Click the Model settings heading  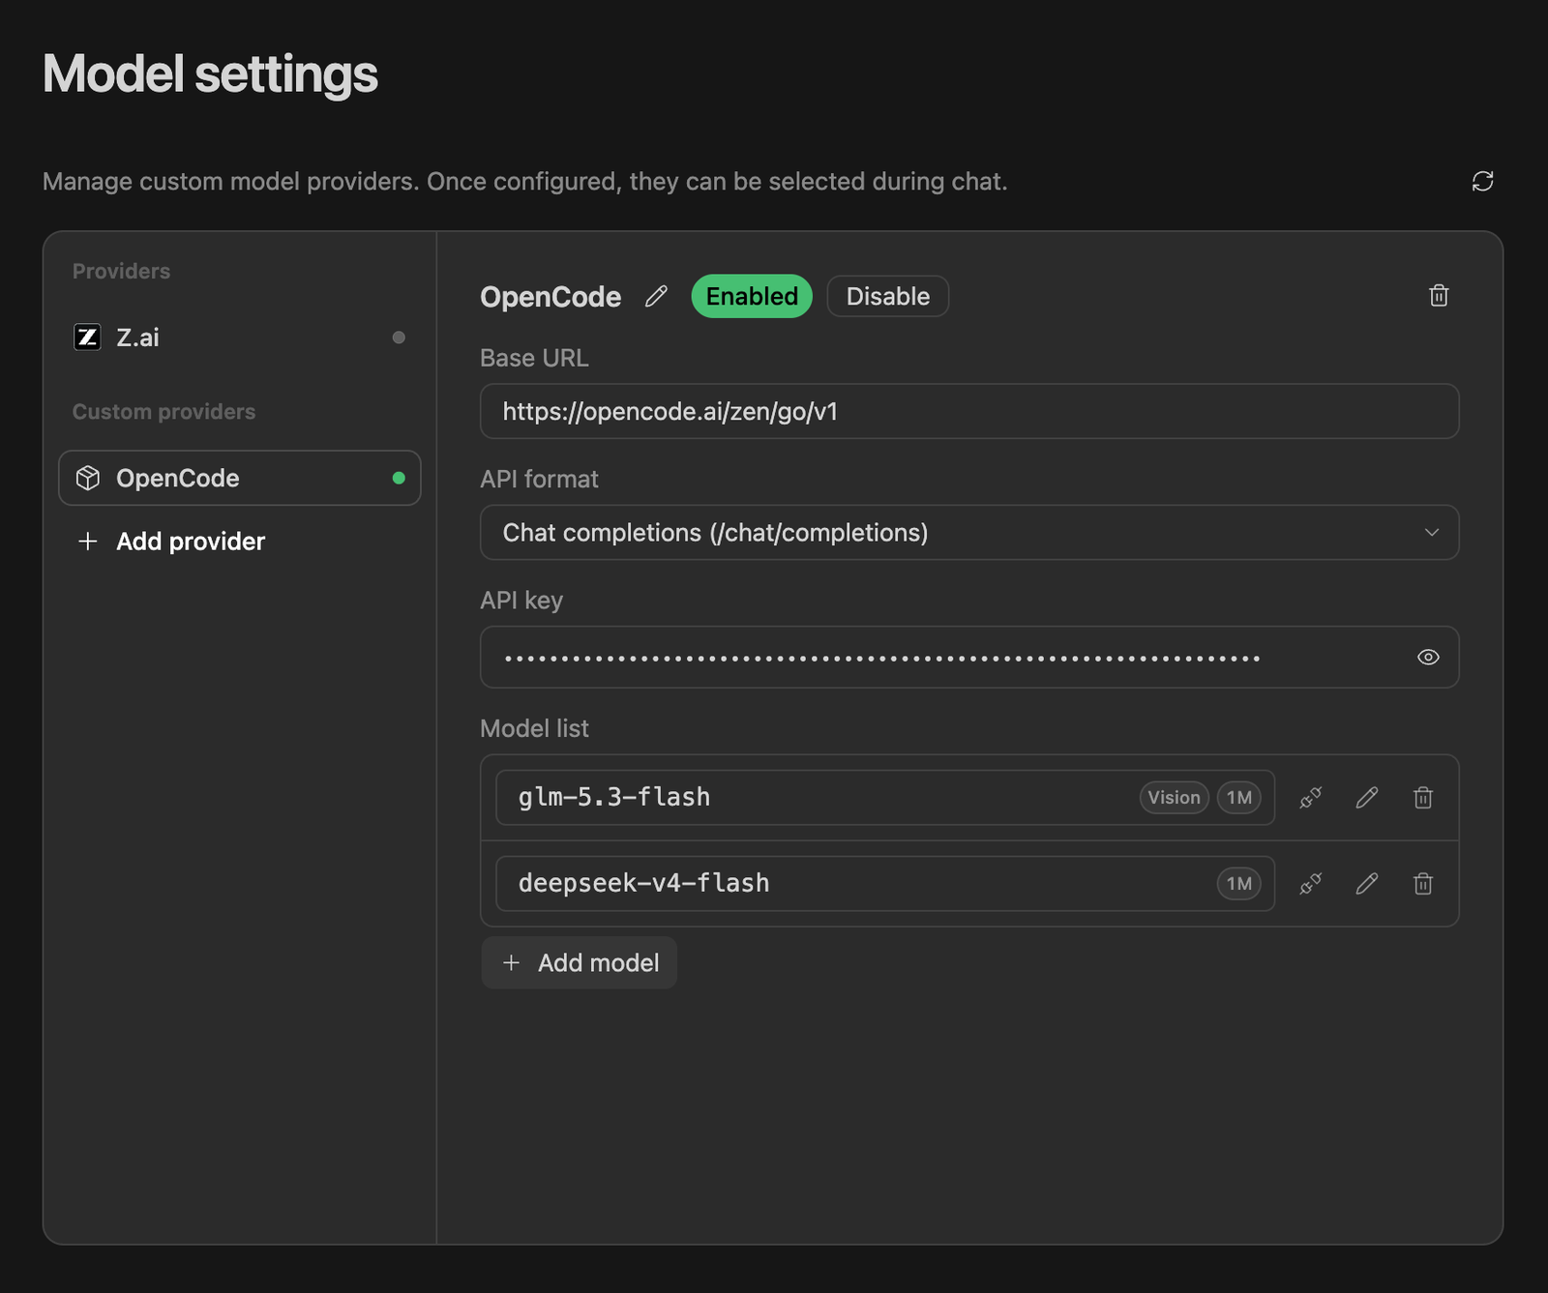point(210,74)
